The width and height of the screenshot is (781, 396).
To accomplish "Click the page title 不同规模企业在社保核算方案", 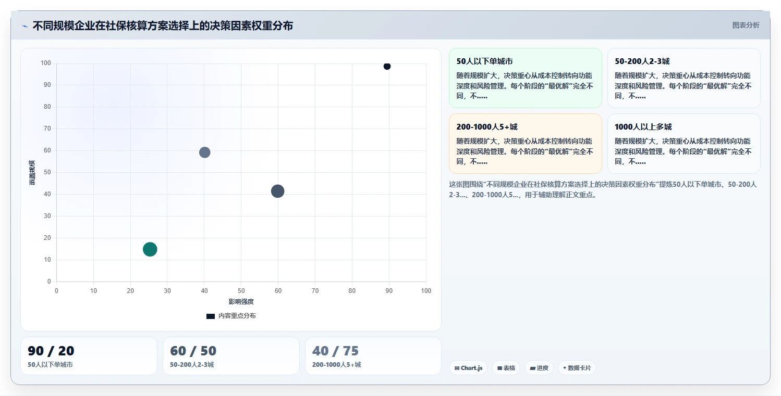I will click(x=163, y=25).
